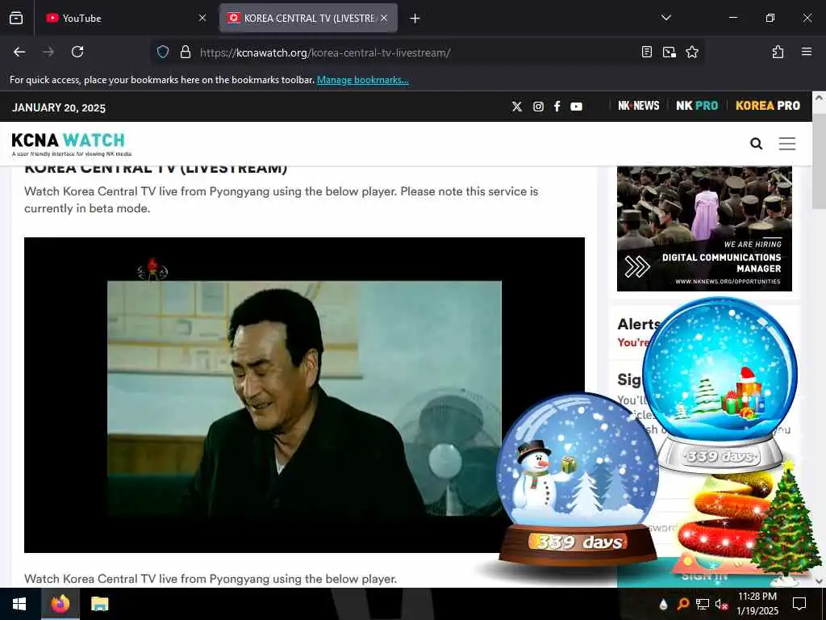Click the page vertical scrollbar thumb
The image size is (826, 620).
pos(819,161)
